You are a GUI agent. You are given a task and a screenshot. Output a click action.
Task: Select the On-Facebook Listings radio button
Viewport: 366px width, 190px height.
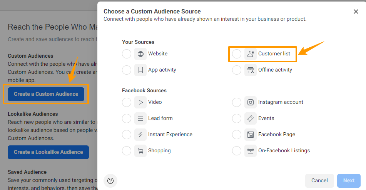[x=237, y=151]
